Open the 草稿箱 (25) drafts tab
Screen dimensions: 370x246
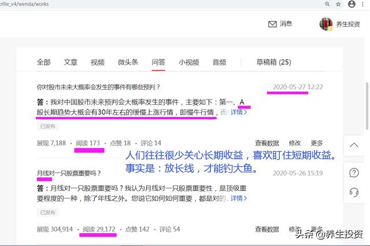[273, 63]
